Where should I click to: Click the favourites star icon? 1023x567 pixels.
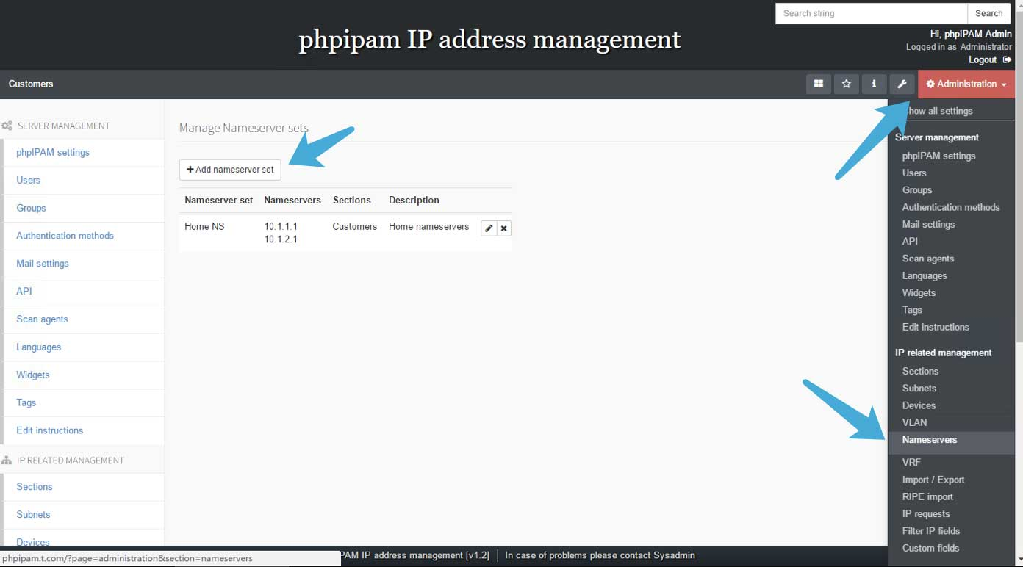tap(846, 84)
